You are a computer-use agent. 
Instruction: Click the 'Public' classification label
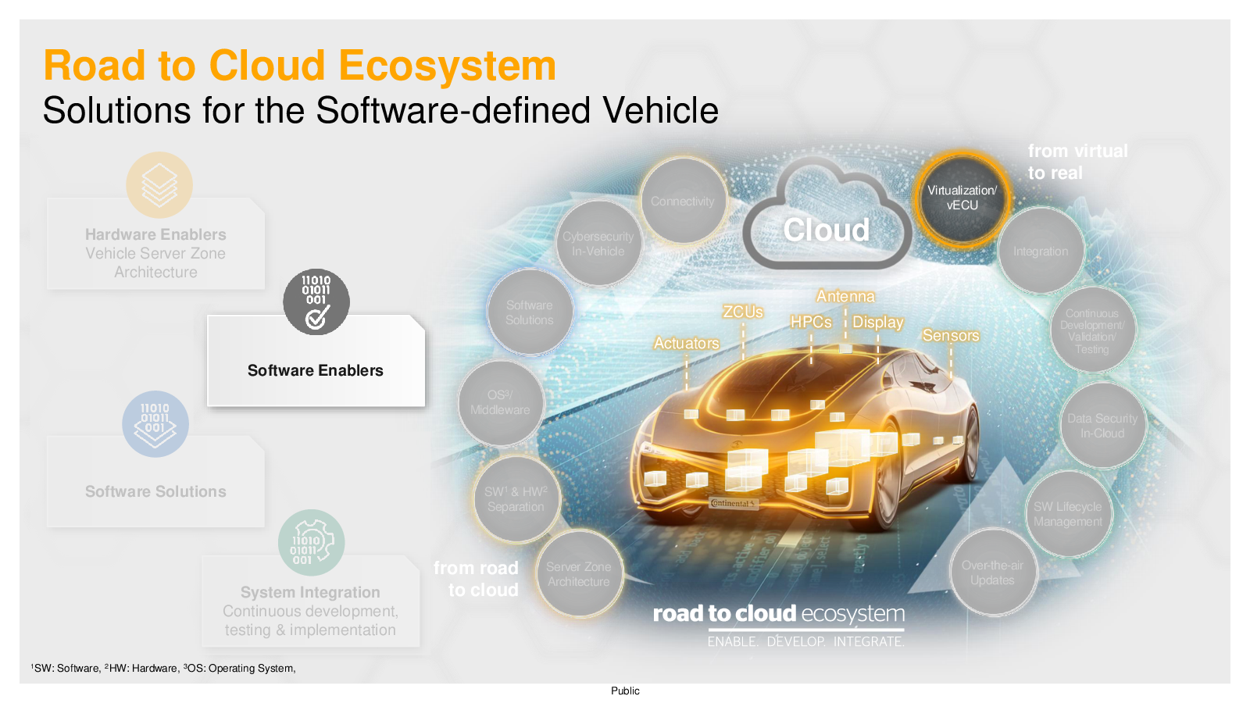tap(625, 691)
